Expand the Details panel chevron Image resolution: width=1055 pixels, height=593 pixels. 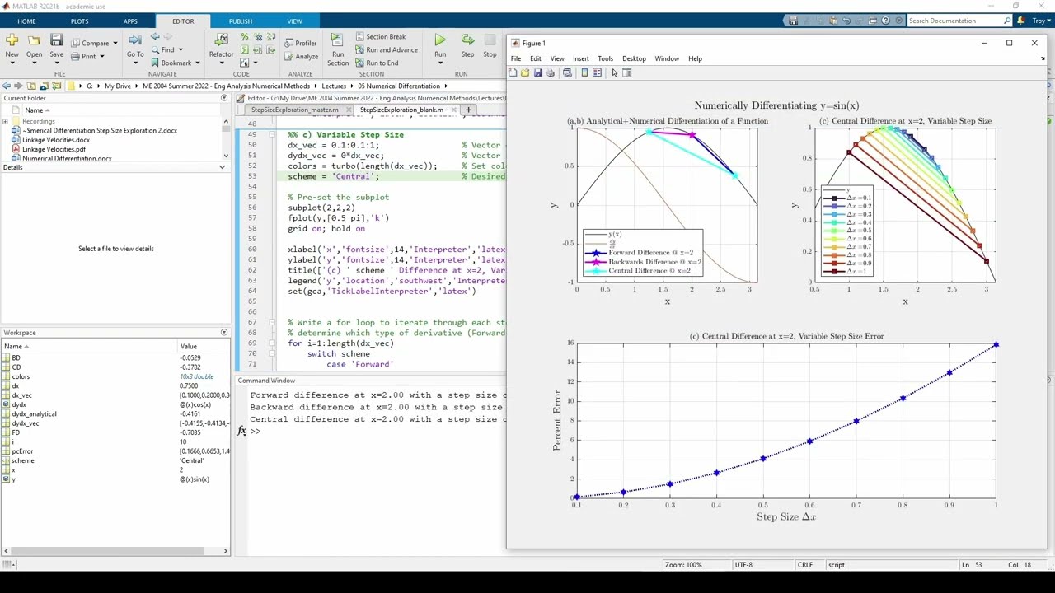222,167
